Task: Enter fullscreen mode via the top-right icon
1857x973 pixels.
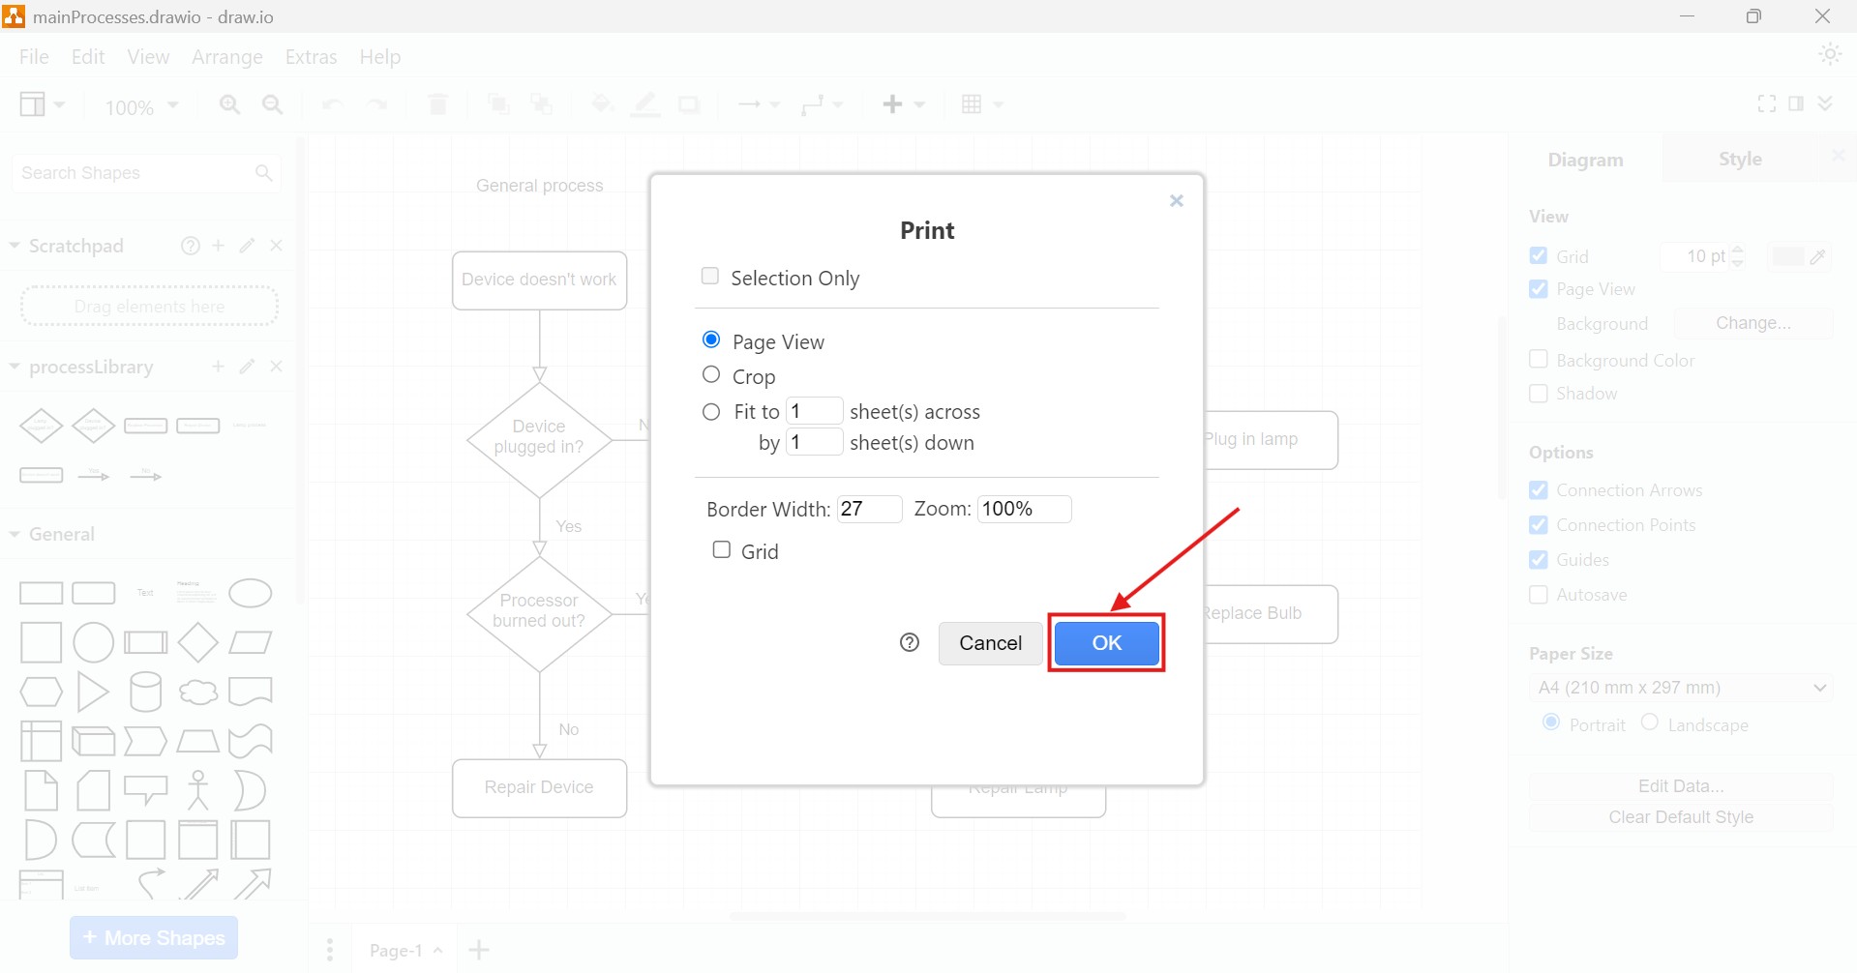Action: click(1768, 103)
